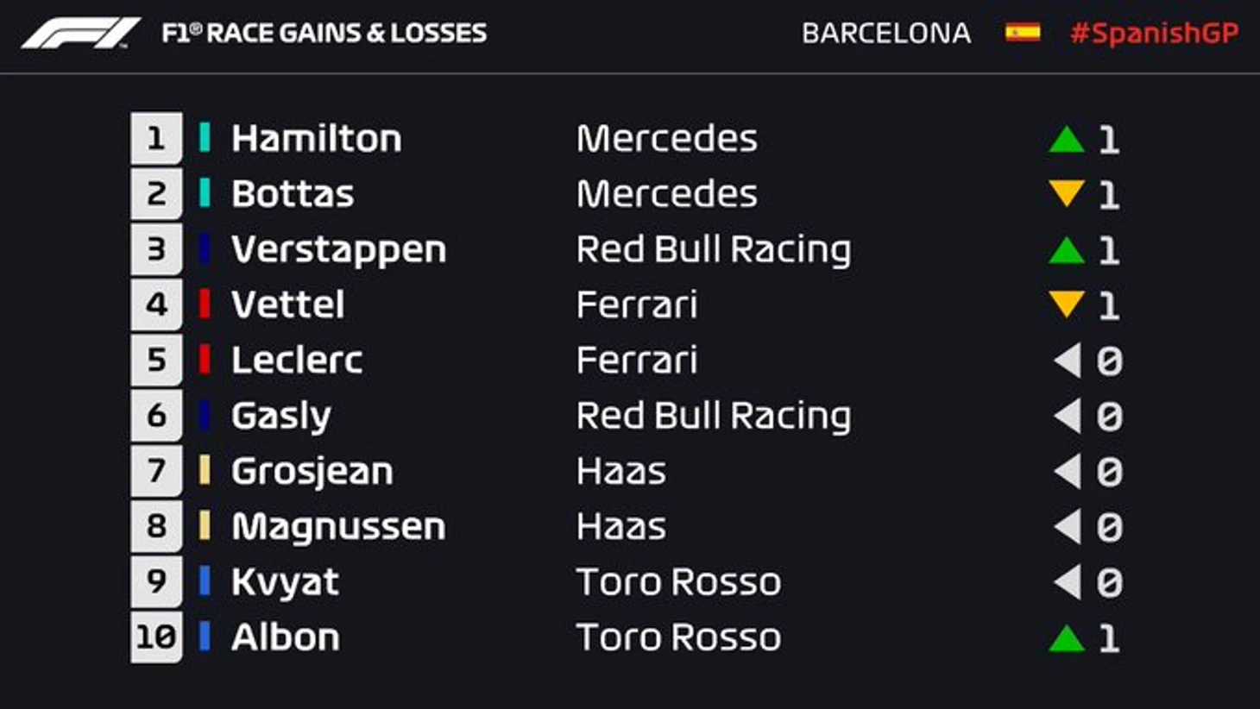Open the #SpanishGP hashtag
The width and height of the screenshot is (1260, 709).
click(x=1154, y=33)
